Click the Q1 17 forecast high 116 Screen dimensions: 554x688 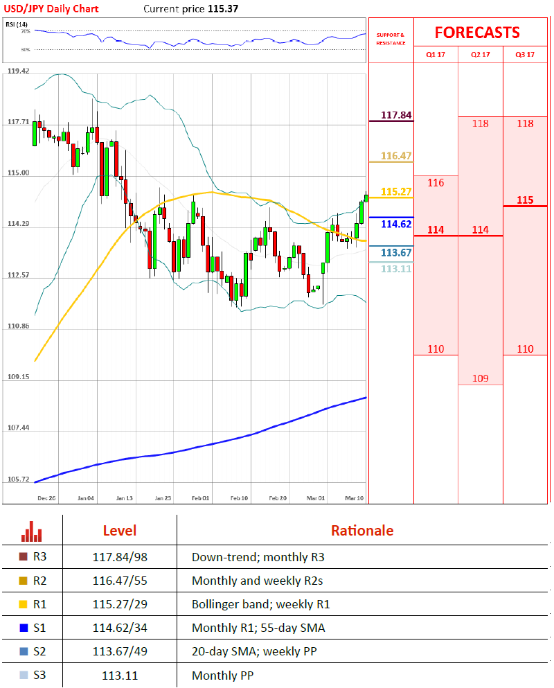436,183
